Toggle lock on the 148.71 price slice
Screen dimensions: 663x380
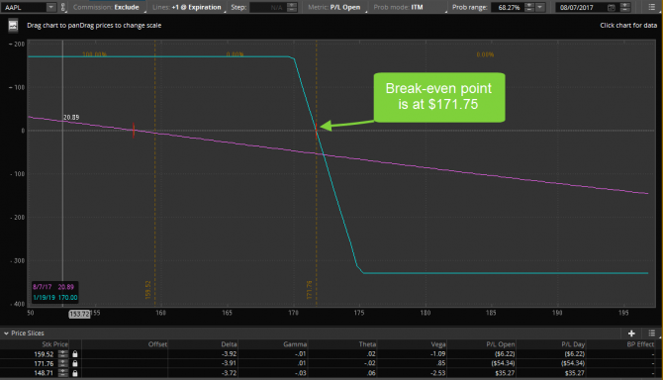(75, 373)
